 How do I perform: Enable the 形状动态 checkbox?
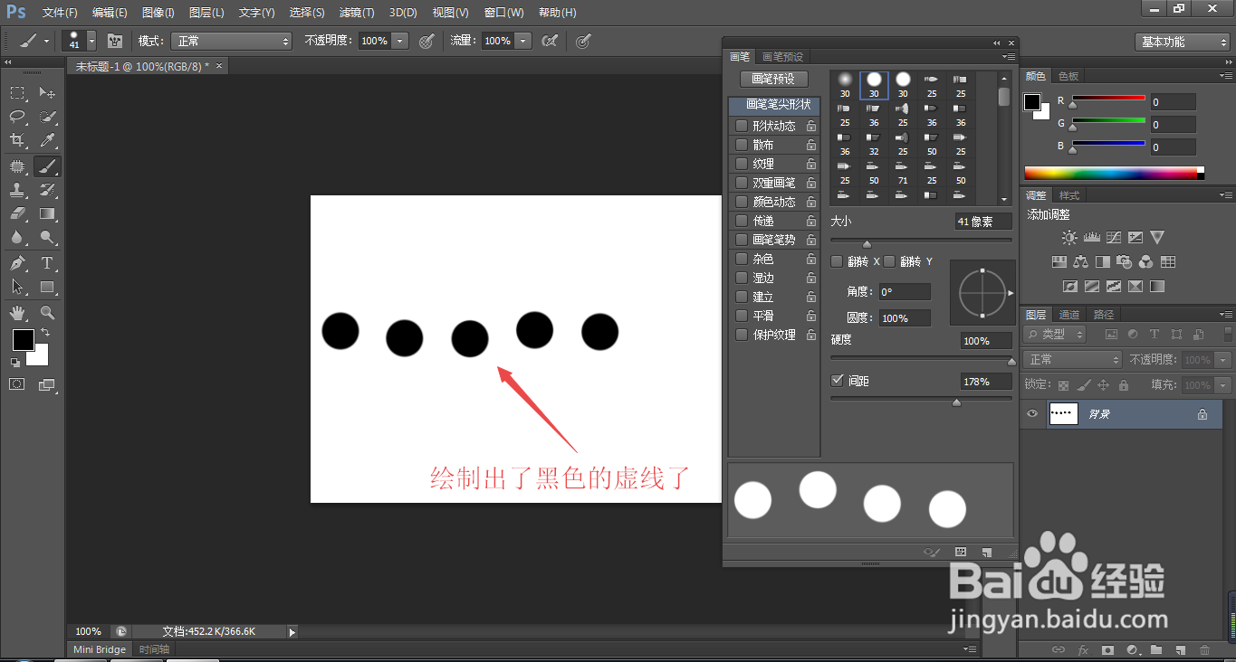coord(742,126)
